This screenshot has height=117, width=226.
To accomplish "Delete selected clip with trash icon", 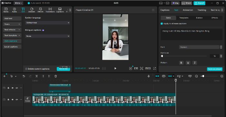I will pos(56,76).
